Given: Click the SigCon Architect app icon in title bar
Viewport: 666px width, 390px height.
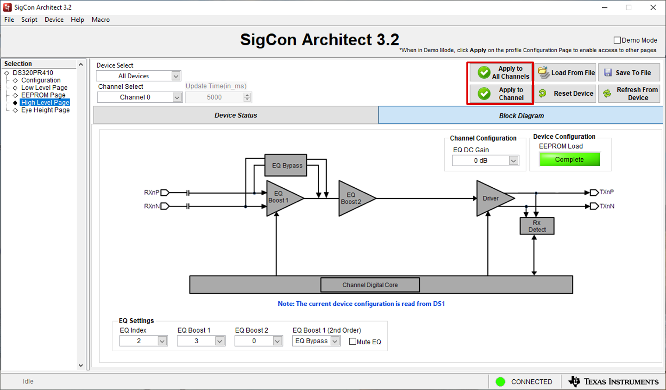Looking at the screenshot, I should click(7, 7).
